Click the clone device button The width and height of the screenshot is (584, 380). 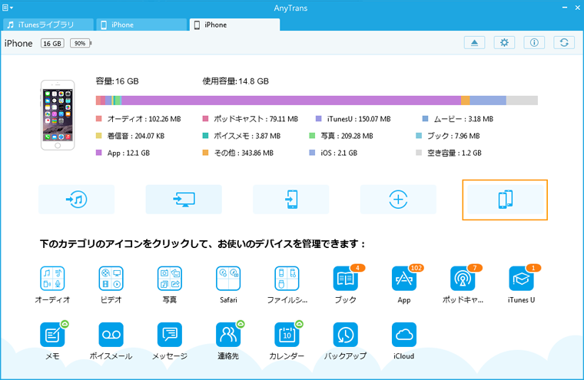coord(505,200)
